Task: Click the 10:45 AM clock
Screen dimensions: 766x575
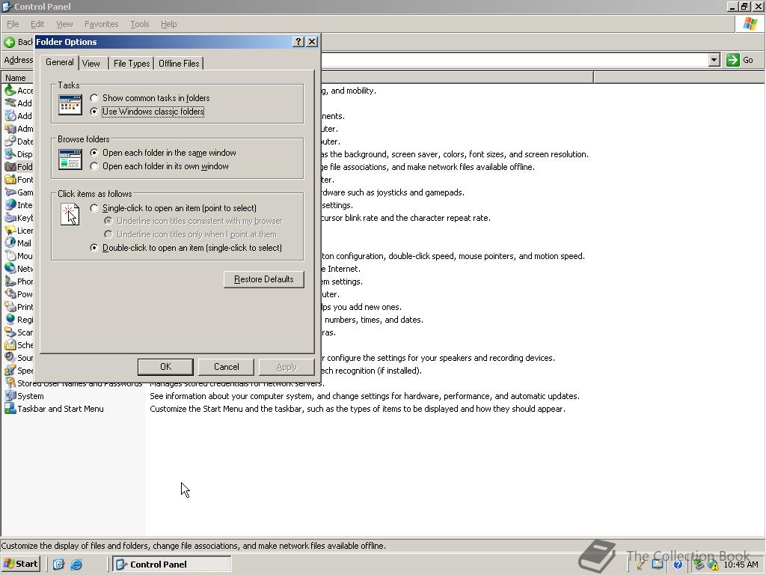Action: [741, 565]
